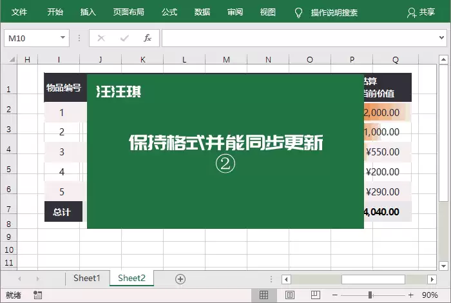Click the 90% zoom level
This screenshot has height=303, width=451.
click(x=430, y=295)
